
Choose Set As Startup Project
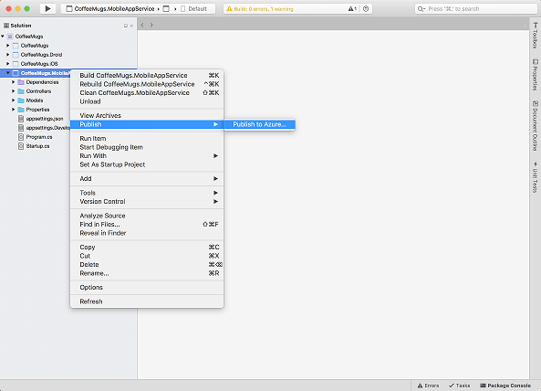pyautogui.click(x=112, y=164)
